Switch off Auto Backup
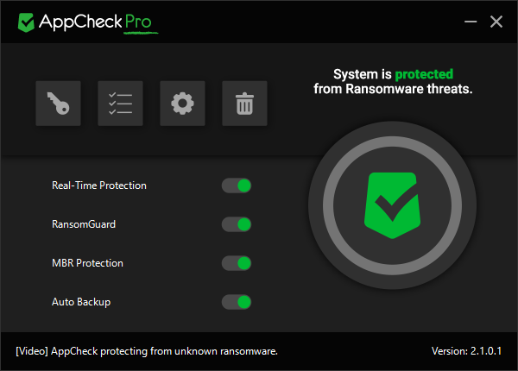 (x=237, y=302)
